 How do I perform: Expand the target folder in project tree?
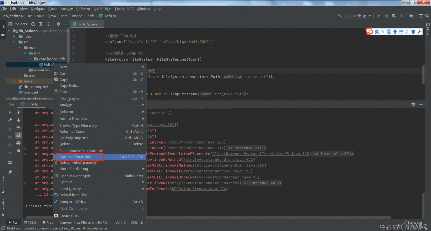[x=14, y=81]
